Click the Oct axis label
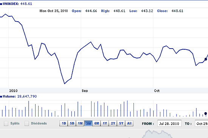 (x=157, y=91)
